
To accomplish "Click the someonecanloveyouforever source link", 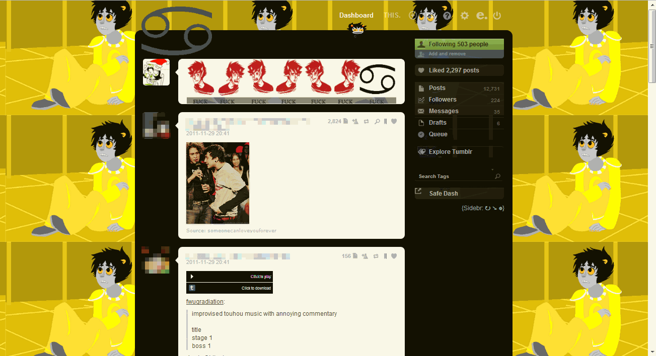I will click(x=242, y=231).
